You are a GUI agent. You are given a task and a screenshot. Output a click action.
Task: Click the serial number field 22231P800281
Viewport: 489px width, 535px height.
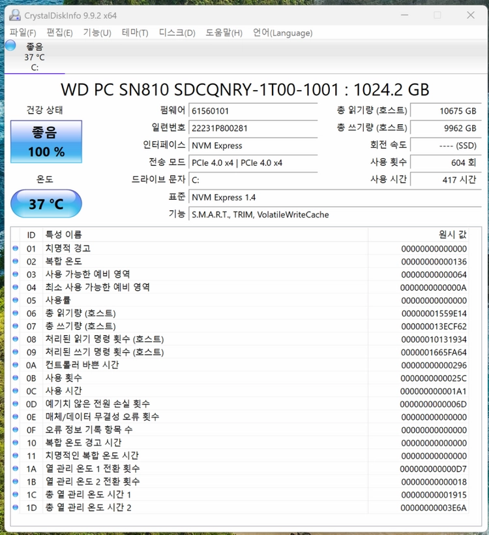pos(253,128)
